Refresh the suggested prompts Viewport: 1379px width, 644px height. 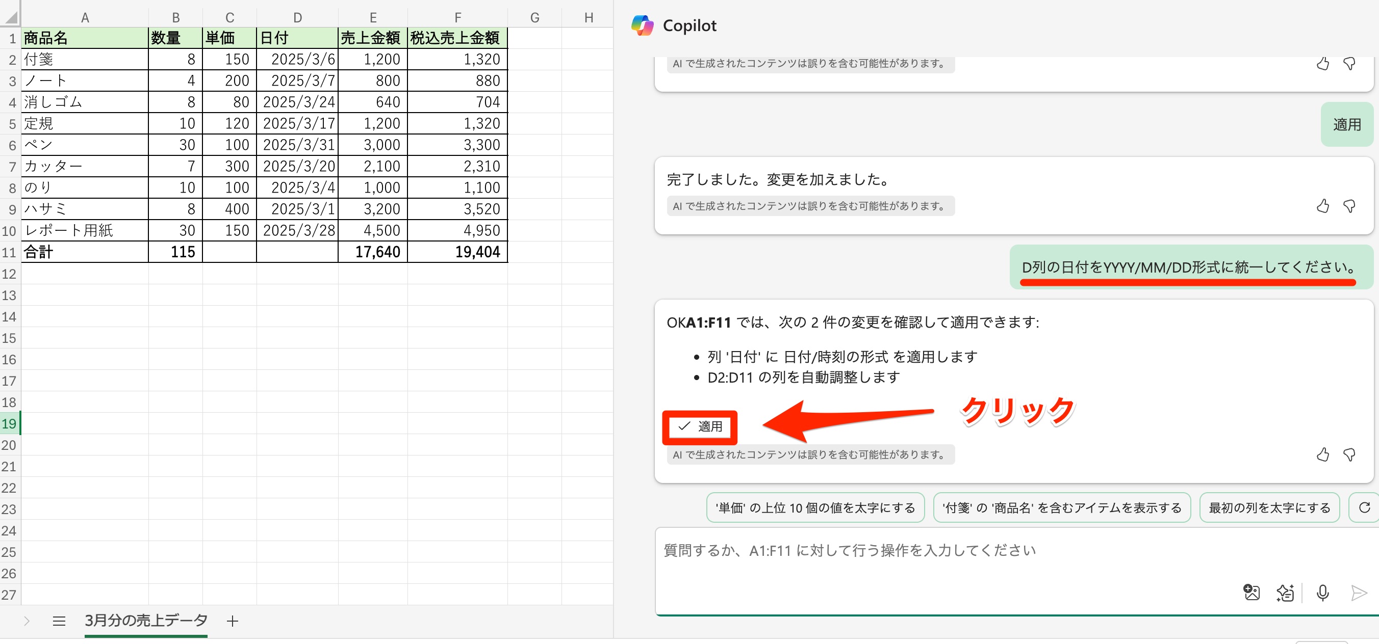pyautogui.click(x=1364, y=507)
